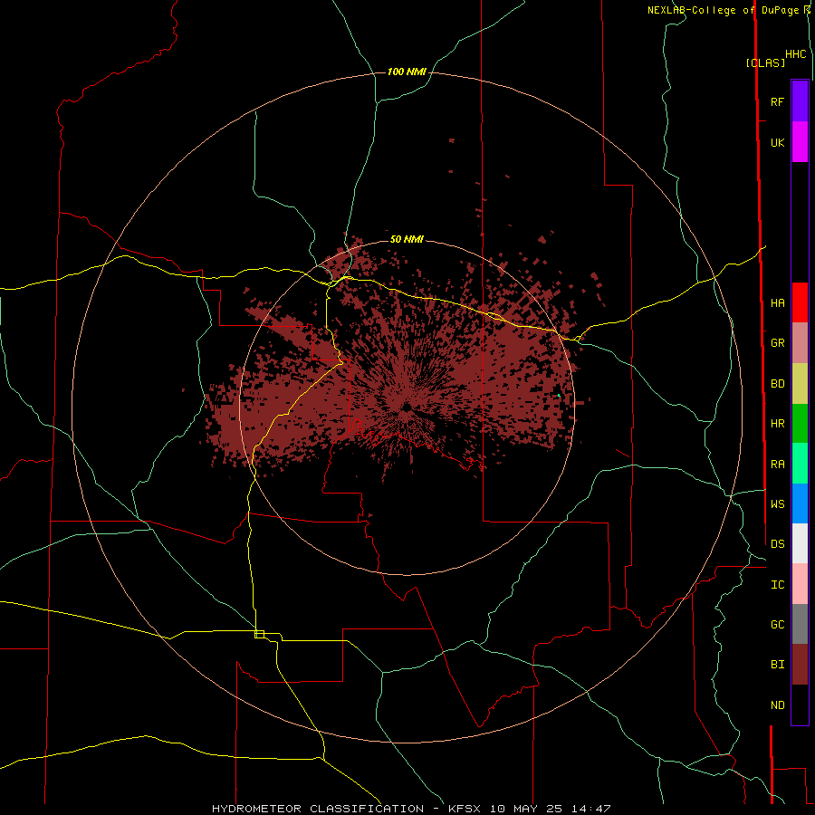
Task: Select the dusty pink GR legend swatch
Action: tap(800, 343)
